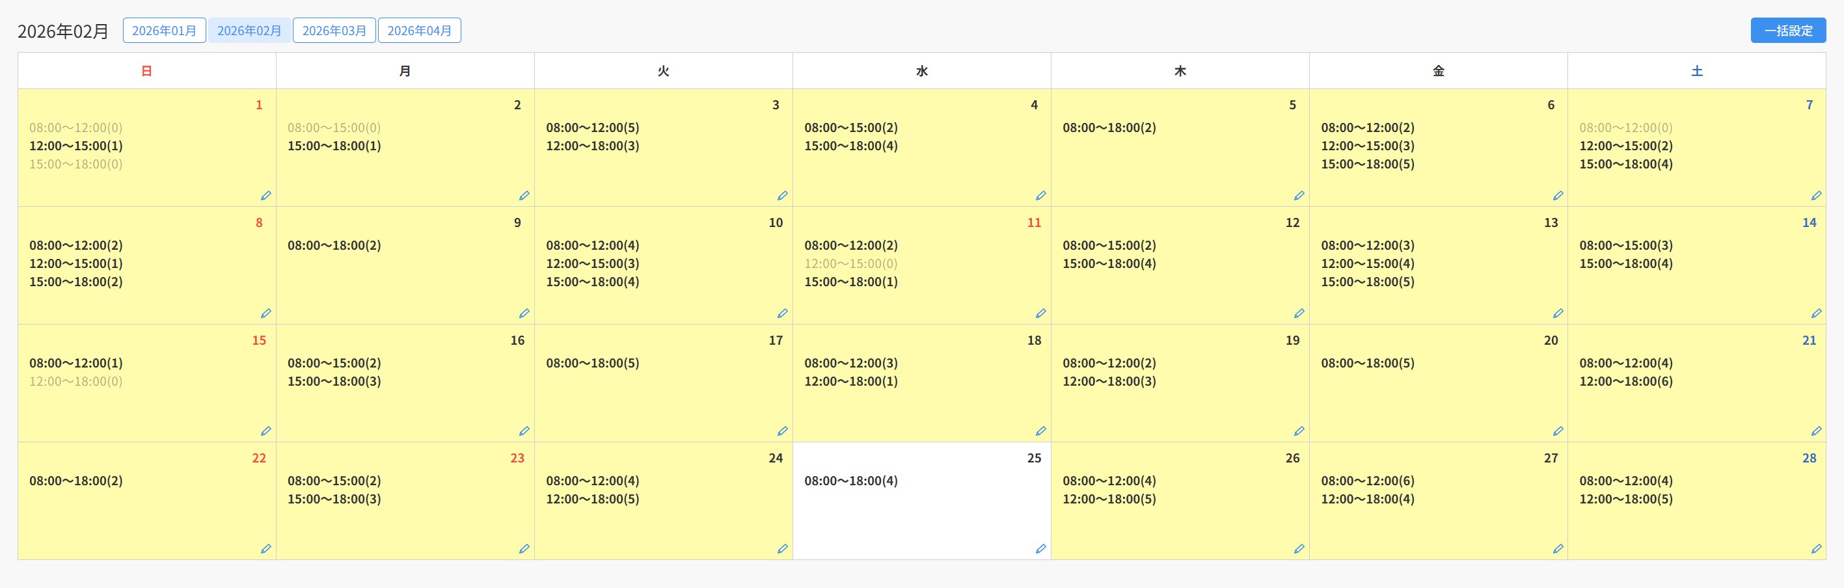
Task: Edit the schedule for February 5
Action: [1299, 195]
